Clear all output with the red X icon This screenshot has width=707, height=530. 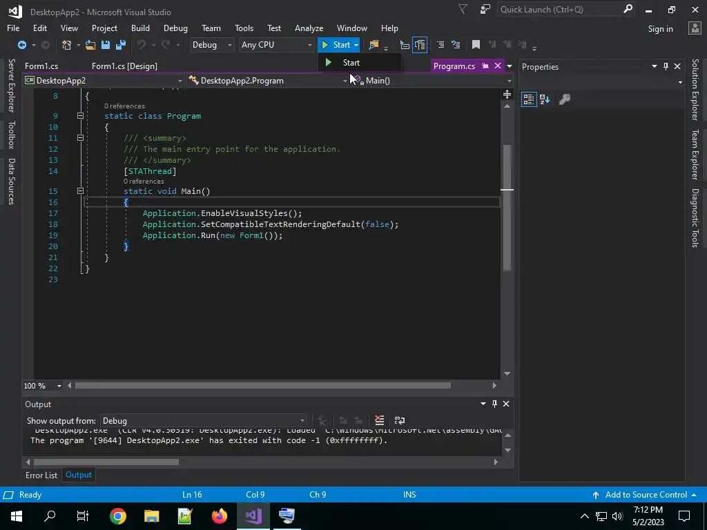pos(379,420)
